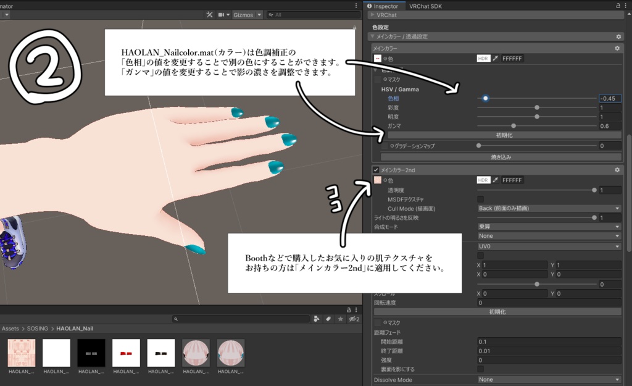
Task: Open the Dissolve Mode dropdown
Action: click(x=548, y=379)
